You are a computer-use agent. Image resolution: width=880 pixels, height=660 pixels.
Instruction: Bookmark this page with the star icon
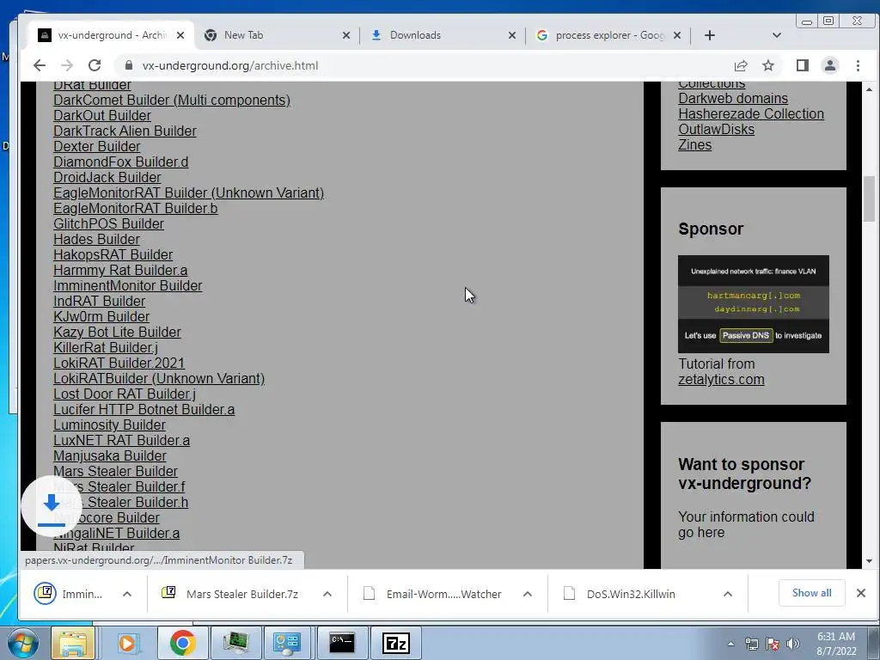pyautogui.click(x=768, y=65)
